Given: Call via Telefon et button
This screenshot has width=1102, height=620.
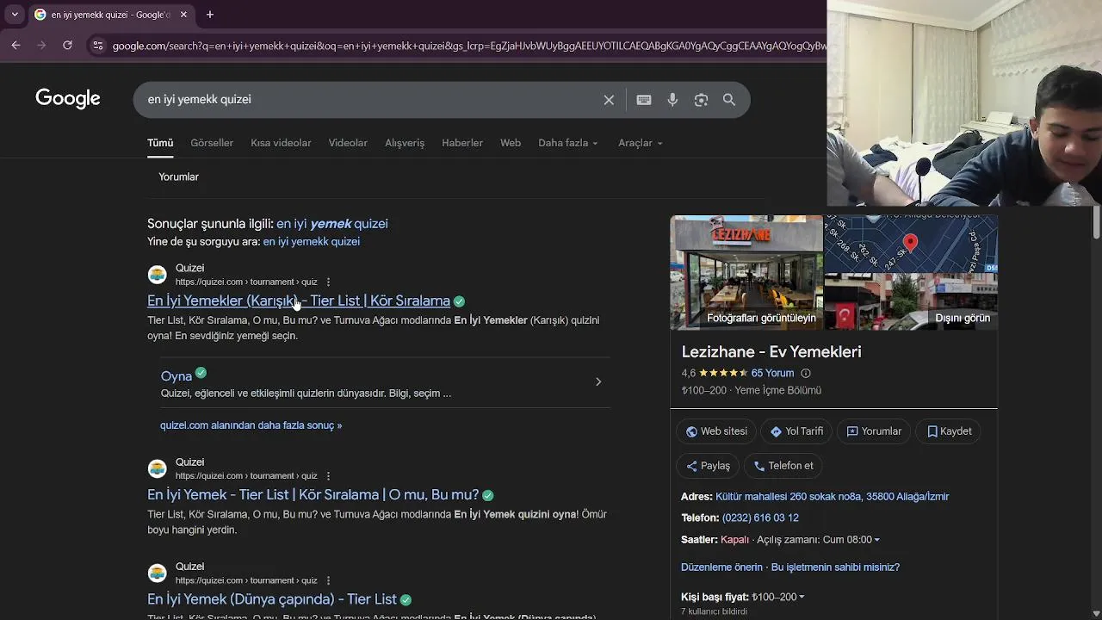Looking at the screenshot, I should [783, 466].
